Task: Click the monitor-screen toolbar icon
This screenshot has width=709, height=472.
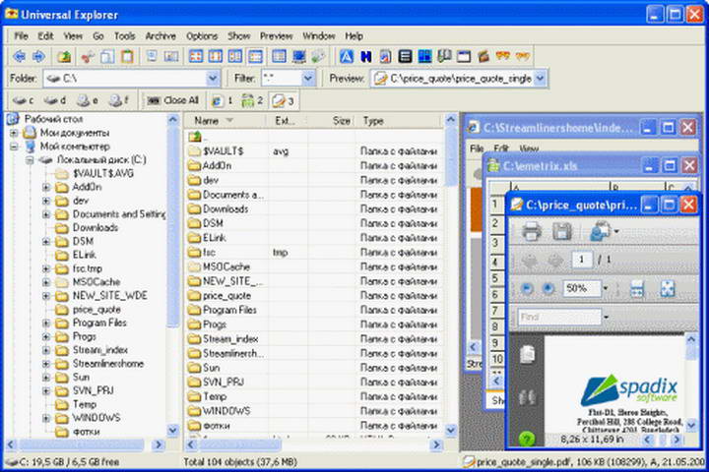Action: click(299, 56)
